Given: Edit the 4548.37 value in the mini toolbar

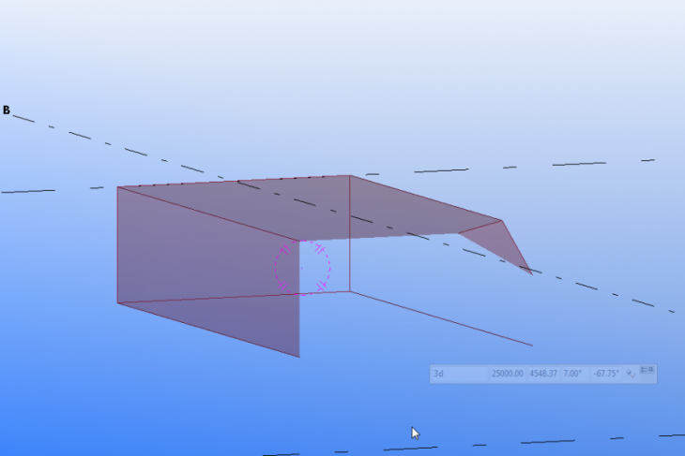Looking at the screenshot, I should pos(543,374).
